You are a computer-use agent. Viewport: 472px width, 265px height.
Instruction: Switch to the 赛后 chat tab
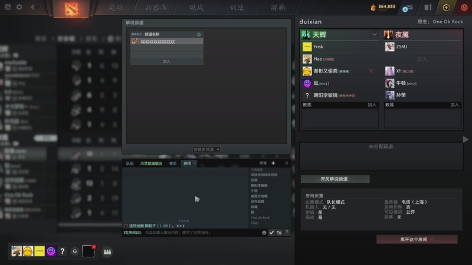[x=173, y=164]
